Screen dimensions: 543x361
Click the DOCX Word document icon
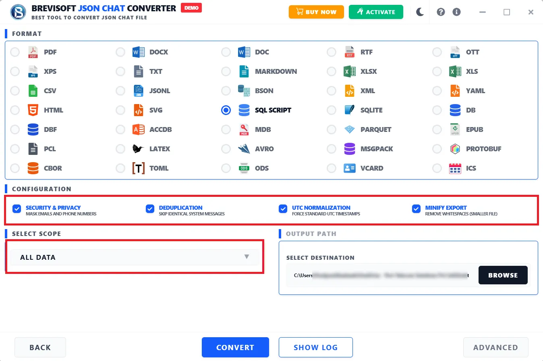[139, 52]
